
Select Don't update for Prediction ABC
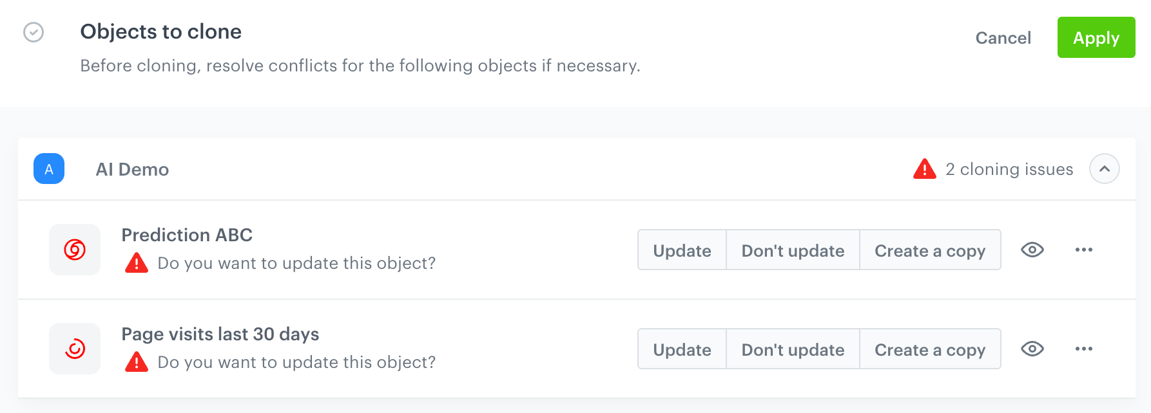click(x=793, y=250)
